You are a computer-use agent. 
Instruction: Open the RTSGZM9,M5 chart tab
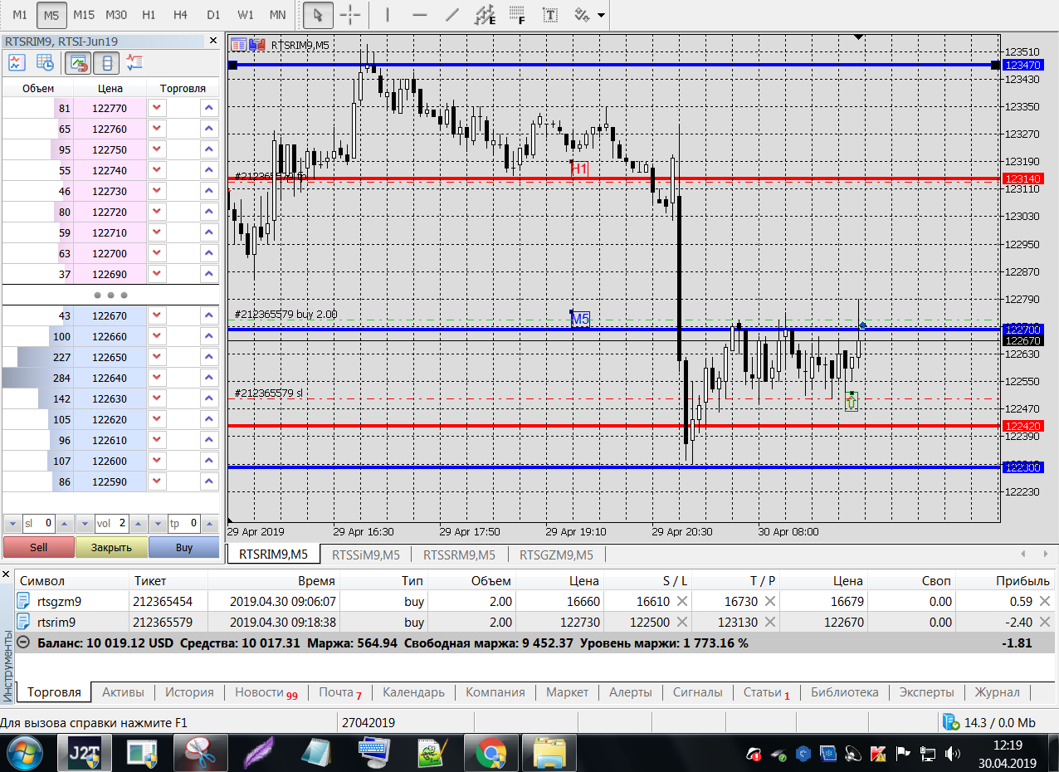coord(556,555)
